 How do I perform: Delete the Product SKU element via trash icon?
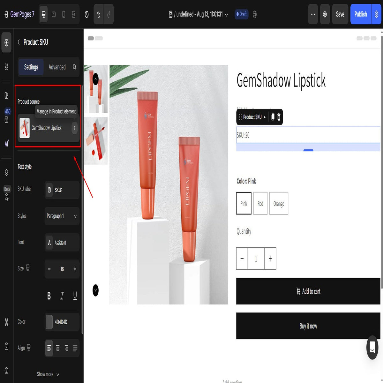coord(279,117)
